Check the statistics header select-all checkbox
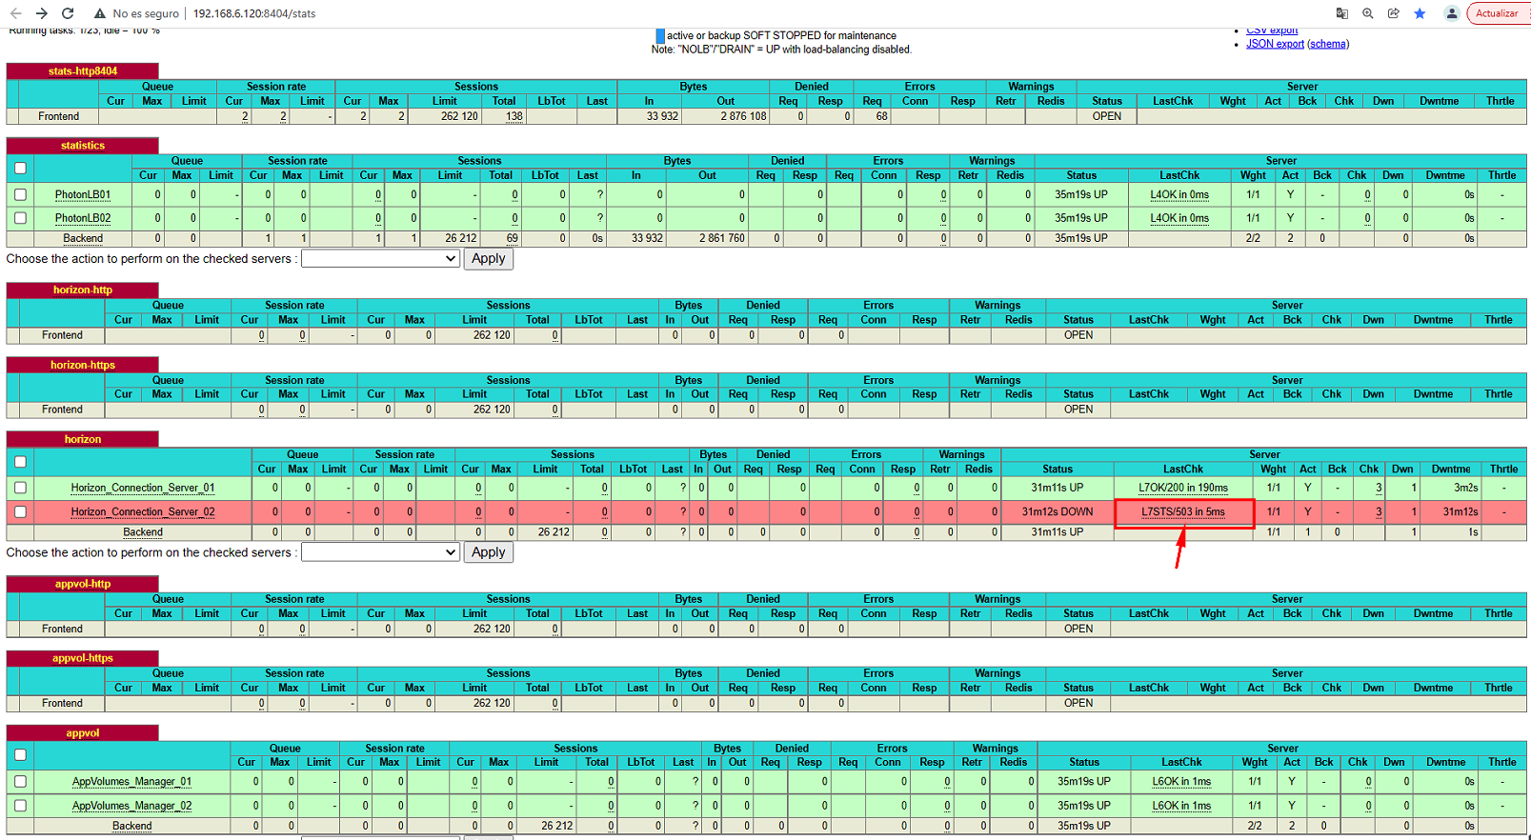Screen dimensions: 1531x840 [20, 168]
